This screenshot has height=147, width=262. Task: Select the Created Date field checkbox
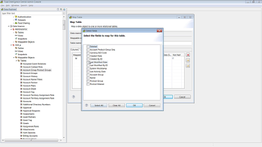click(x=88, y=56)
